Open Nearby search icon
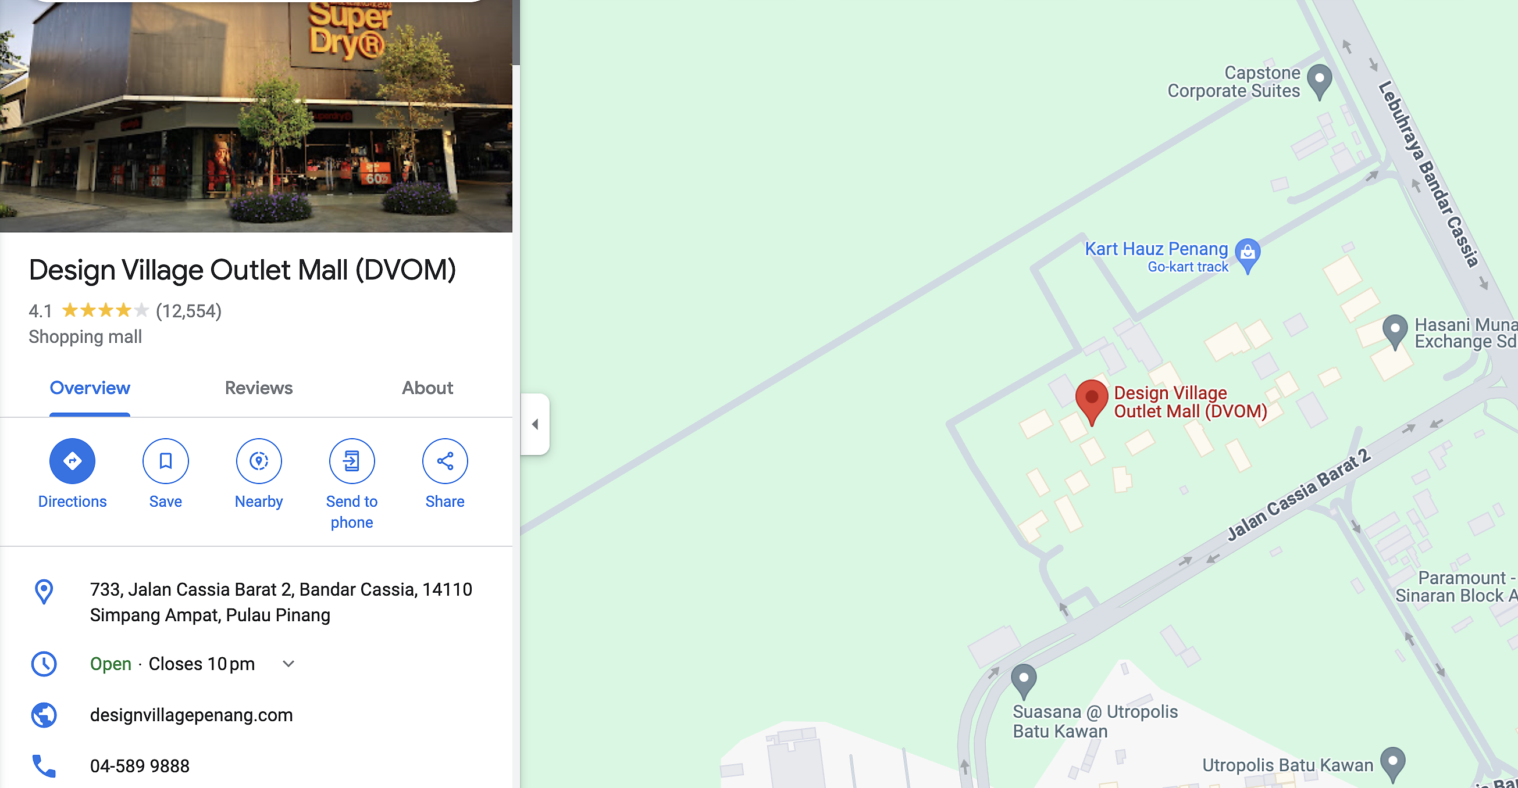Viewport: 1518px width, 788px height. 259,461
